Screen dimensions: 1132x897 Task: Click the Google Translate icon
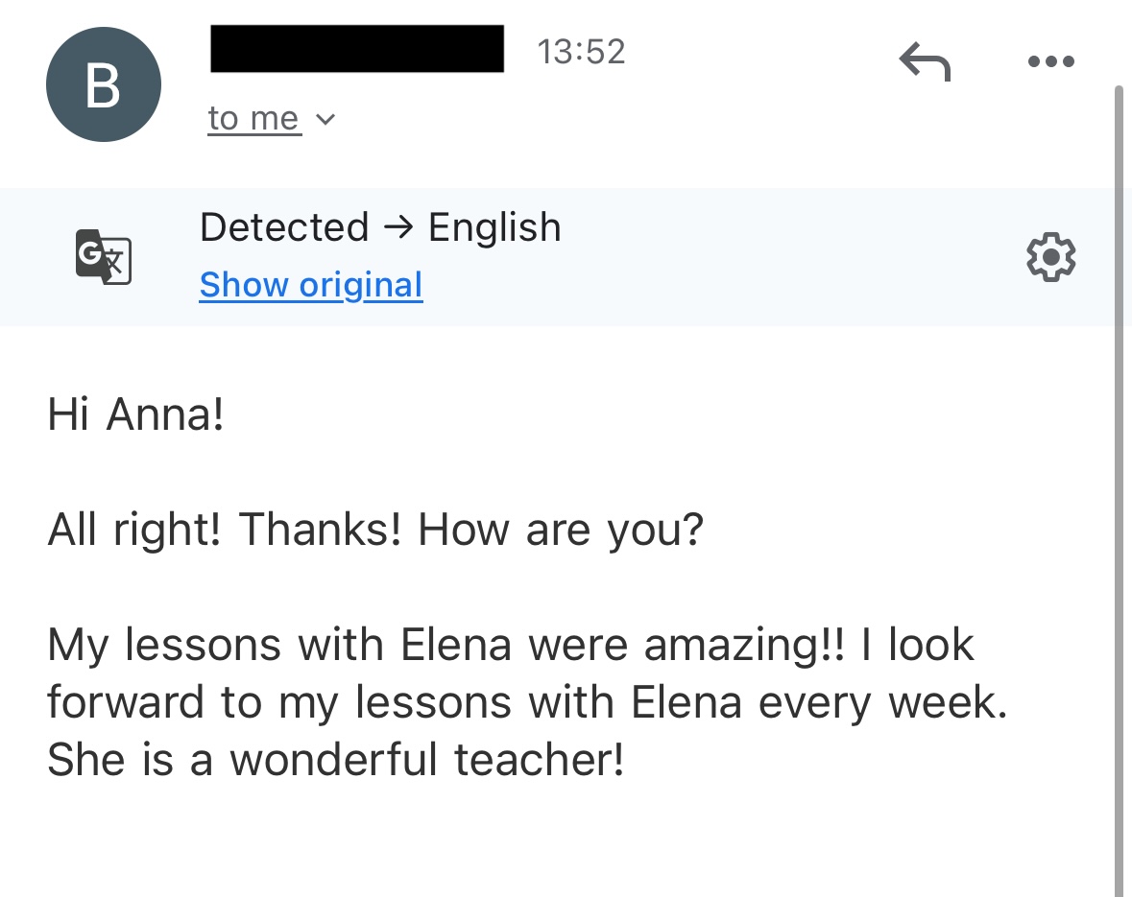click(x=103, y=257)
